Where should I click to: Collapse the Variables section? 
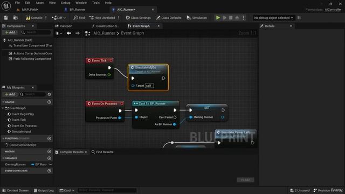(3, 158)
